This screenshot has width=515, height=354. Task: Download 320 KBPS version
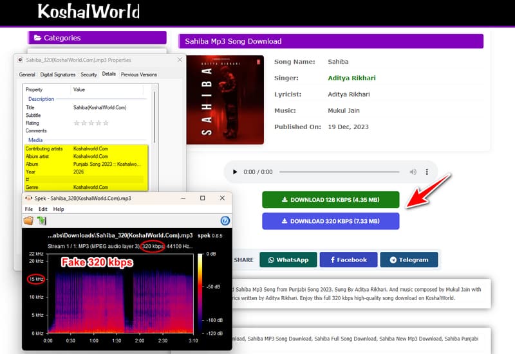click(x=331, y=221)
